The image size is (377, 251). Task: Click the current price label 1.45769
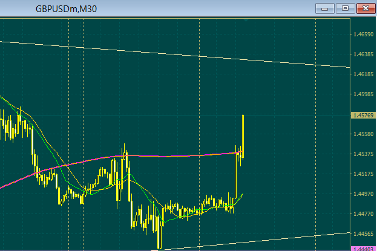(x=363, y=116)
